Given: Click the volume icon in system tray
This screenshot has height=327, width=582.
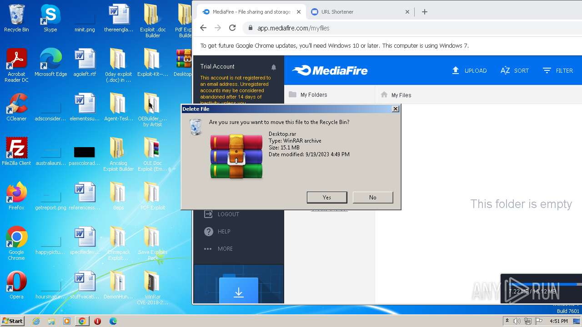Looking at the screenshot, I should [x=517, y=321].
